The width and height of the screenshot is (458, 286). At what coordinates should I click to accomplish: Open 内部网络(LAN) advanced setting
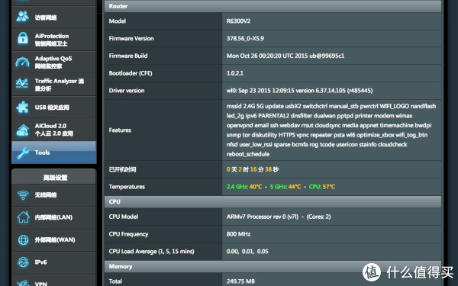54,217
